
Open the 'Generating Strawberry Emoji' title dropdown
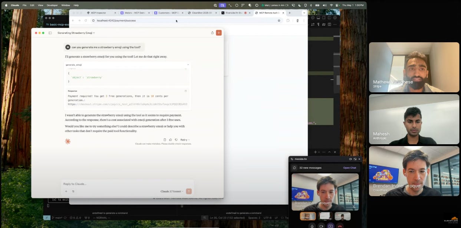point(76,33)
